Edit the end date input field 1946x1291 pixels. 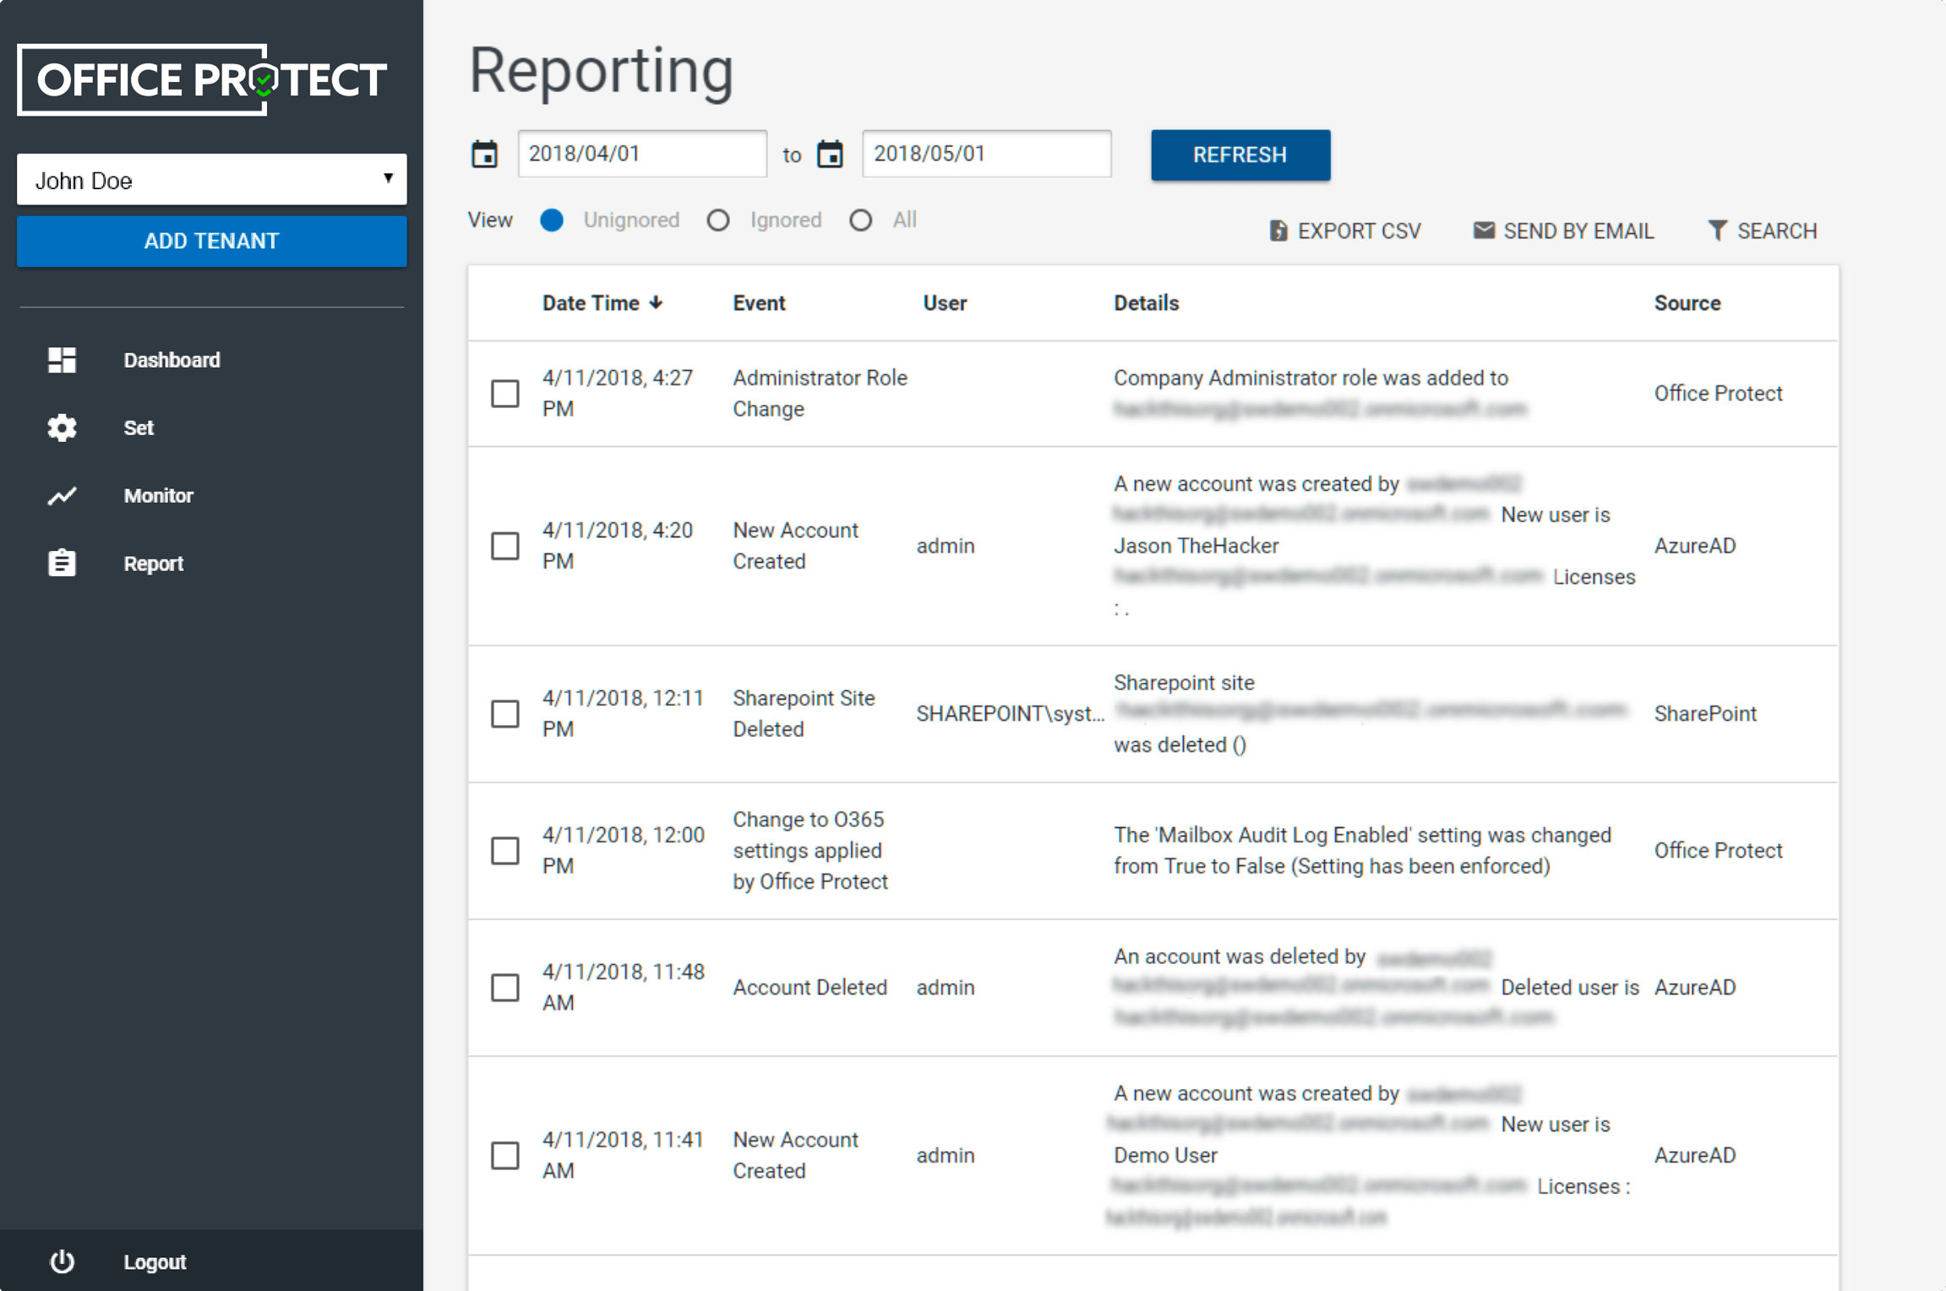(985, 154)
